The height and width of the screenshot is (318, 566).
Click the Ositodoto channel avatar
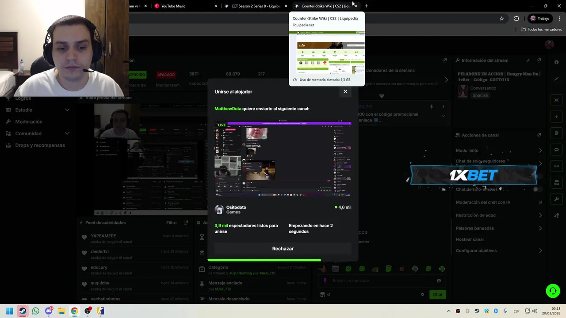click(x=219, y=210)
